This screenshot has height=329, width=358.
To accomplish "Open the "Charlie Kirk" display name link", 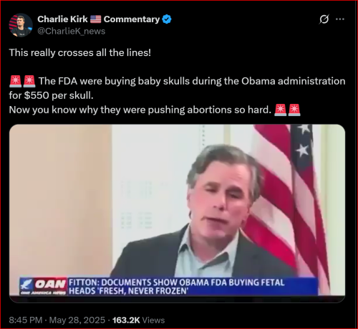I will pos(62,19).
